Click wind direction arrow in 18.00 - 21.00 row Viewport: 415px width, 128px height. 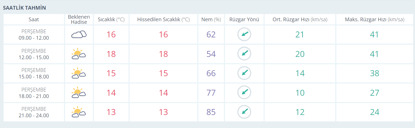pyautogui.click(x=244, y=93)
